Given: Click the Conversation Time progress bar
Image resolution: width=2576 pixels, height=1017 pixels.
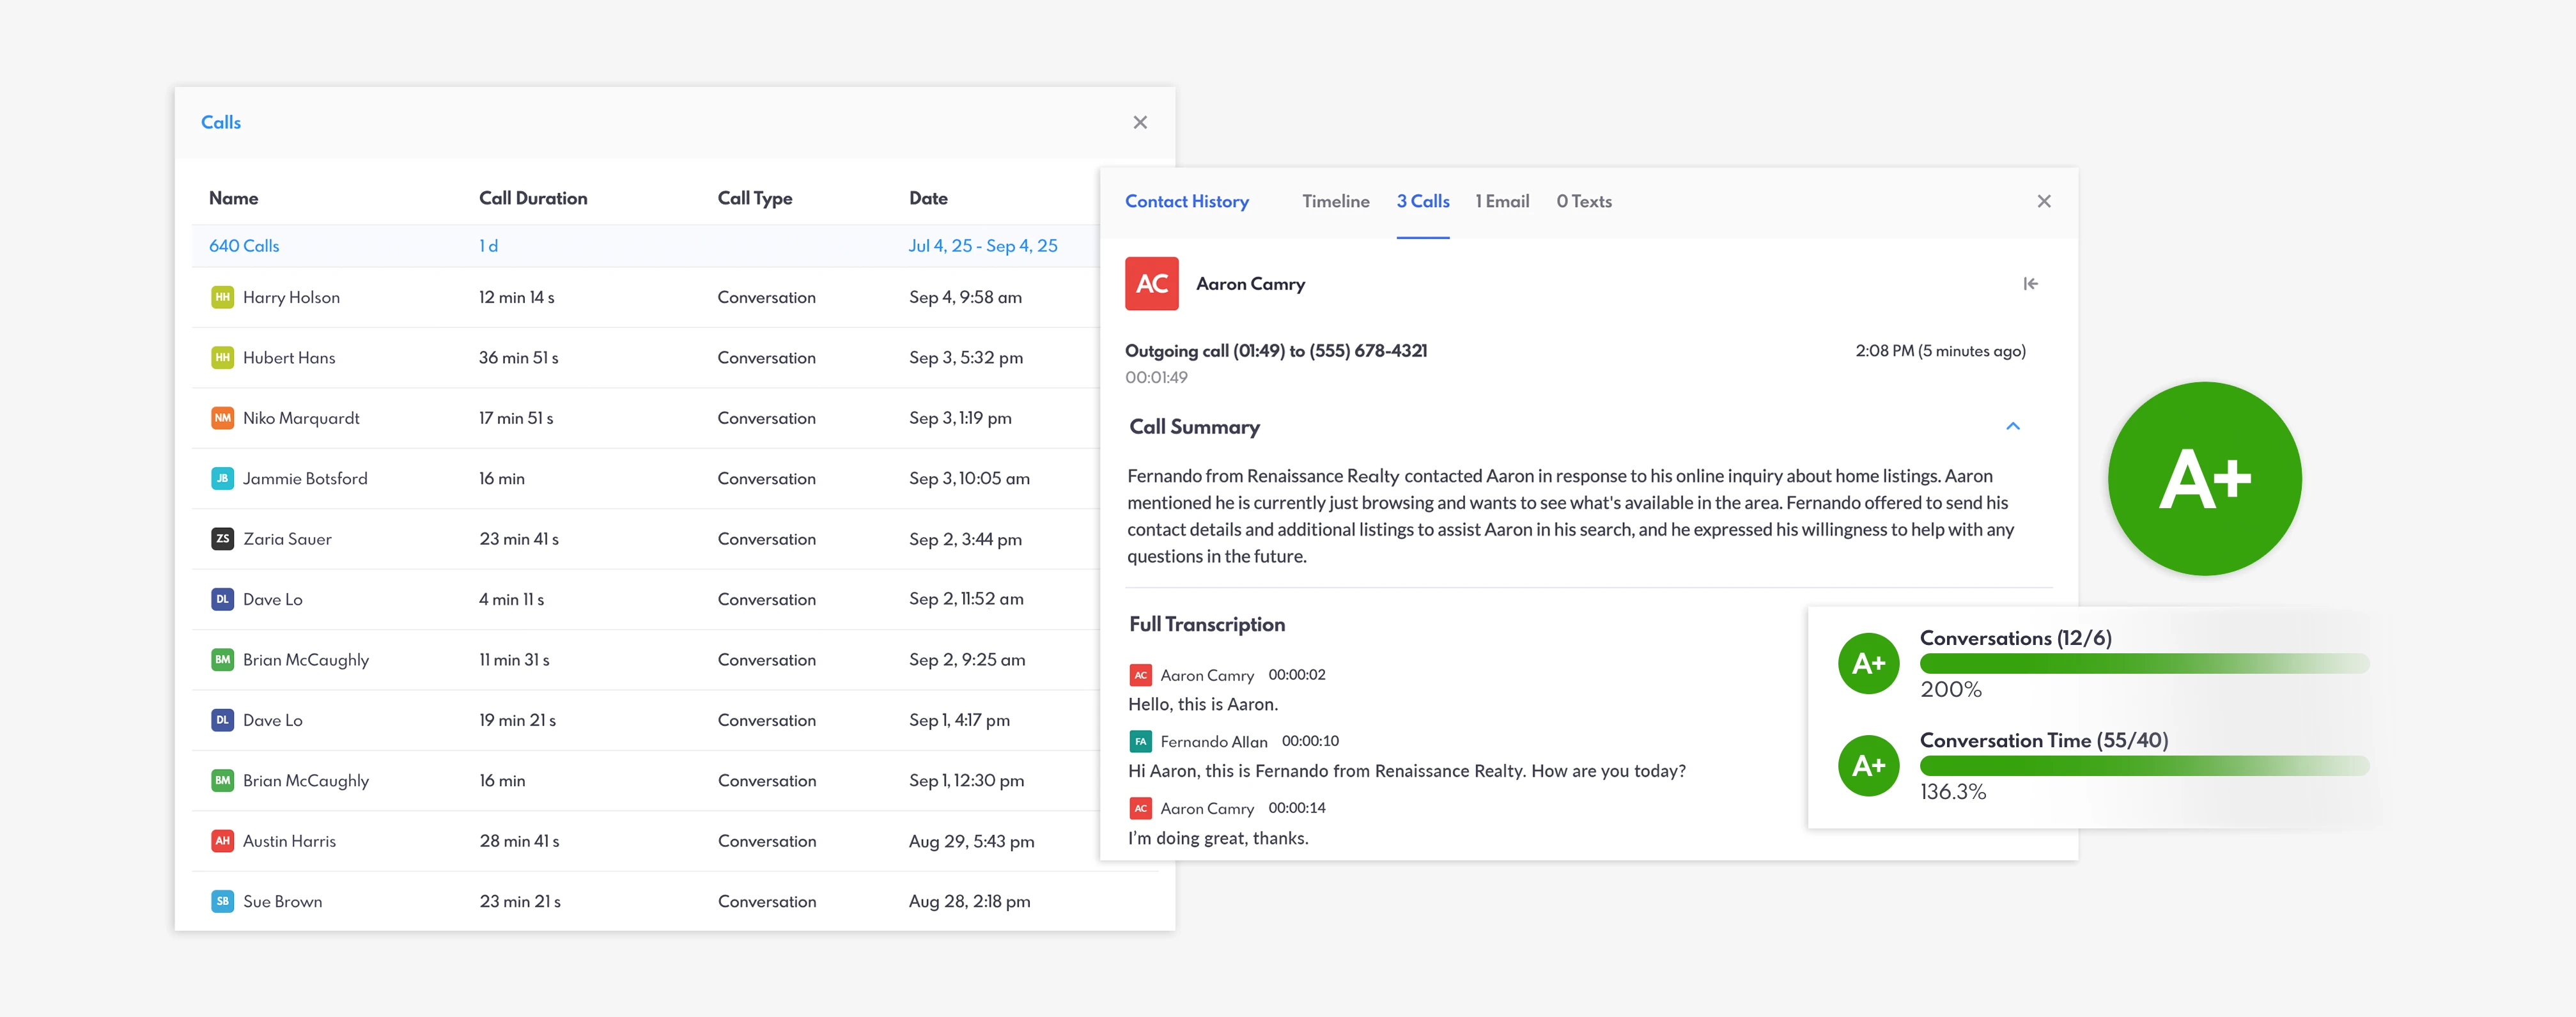Looking at the screenshot, I should click(x=2144, y=766).
